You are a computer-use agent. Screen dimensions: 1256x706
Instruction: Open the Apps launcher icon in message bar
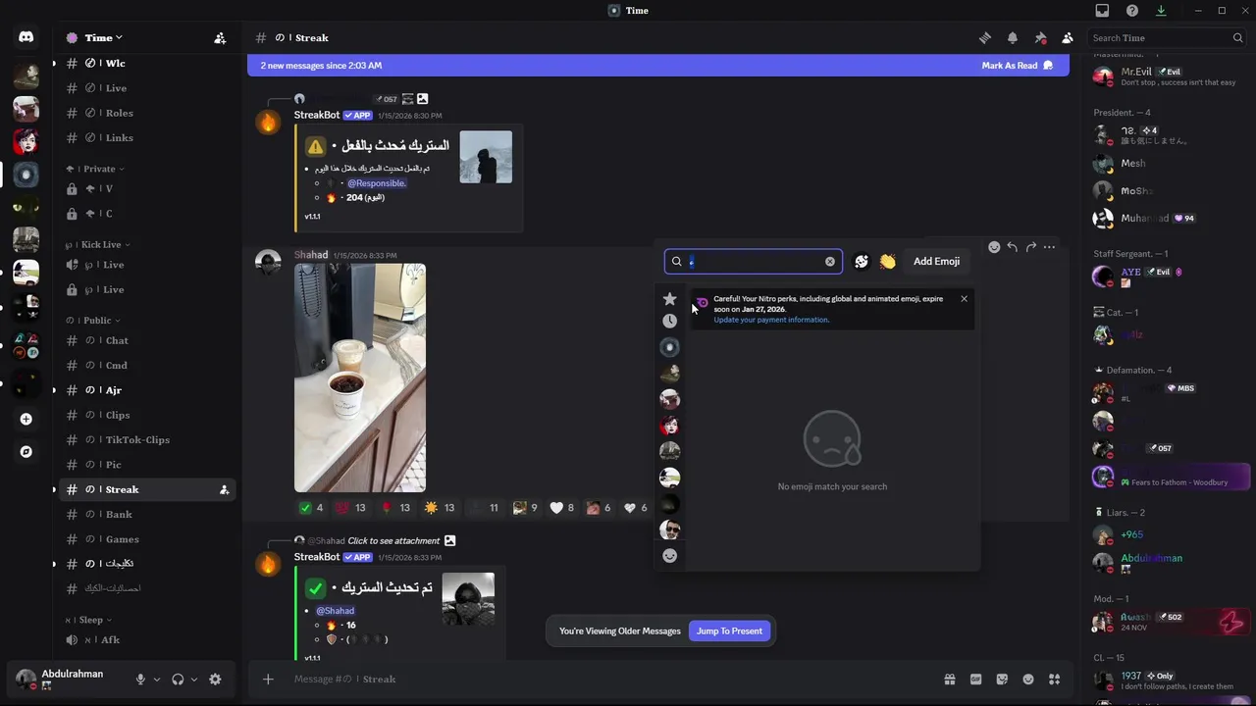pyautogui.click(x=1055, y=680)
